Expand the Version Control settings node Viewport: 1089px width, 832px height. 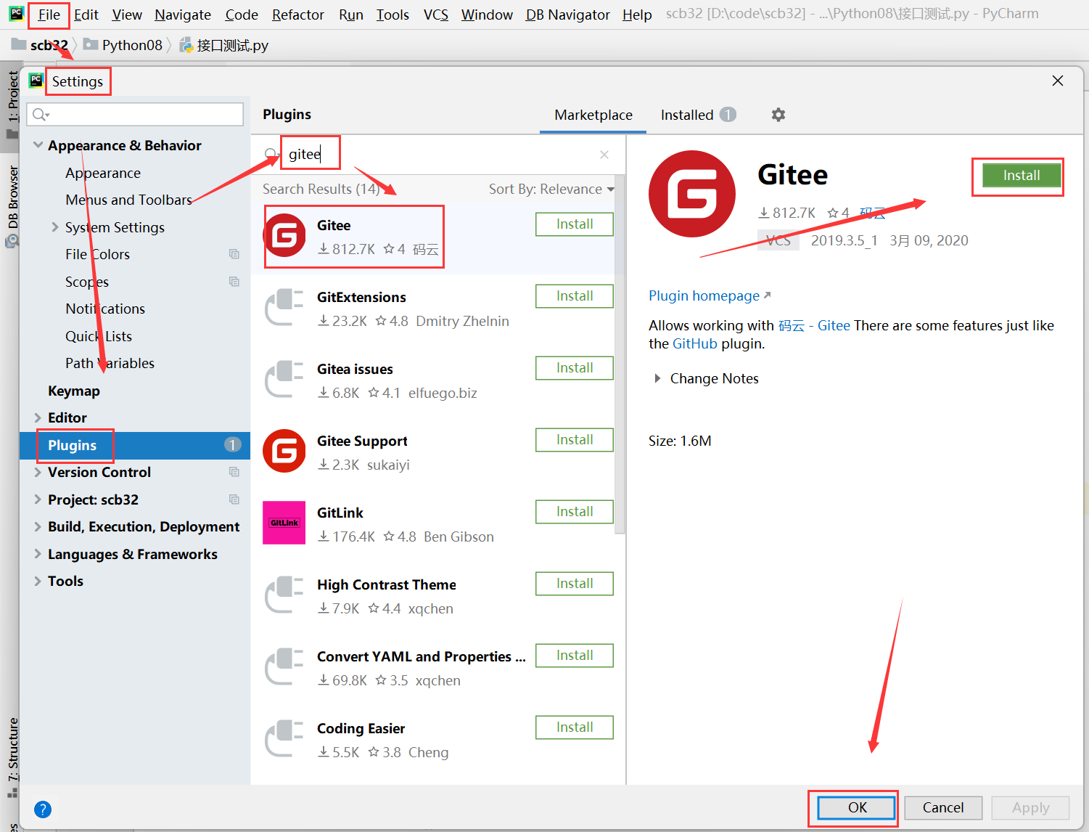(x=38, y=473)
